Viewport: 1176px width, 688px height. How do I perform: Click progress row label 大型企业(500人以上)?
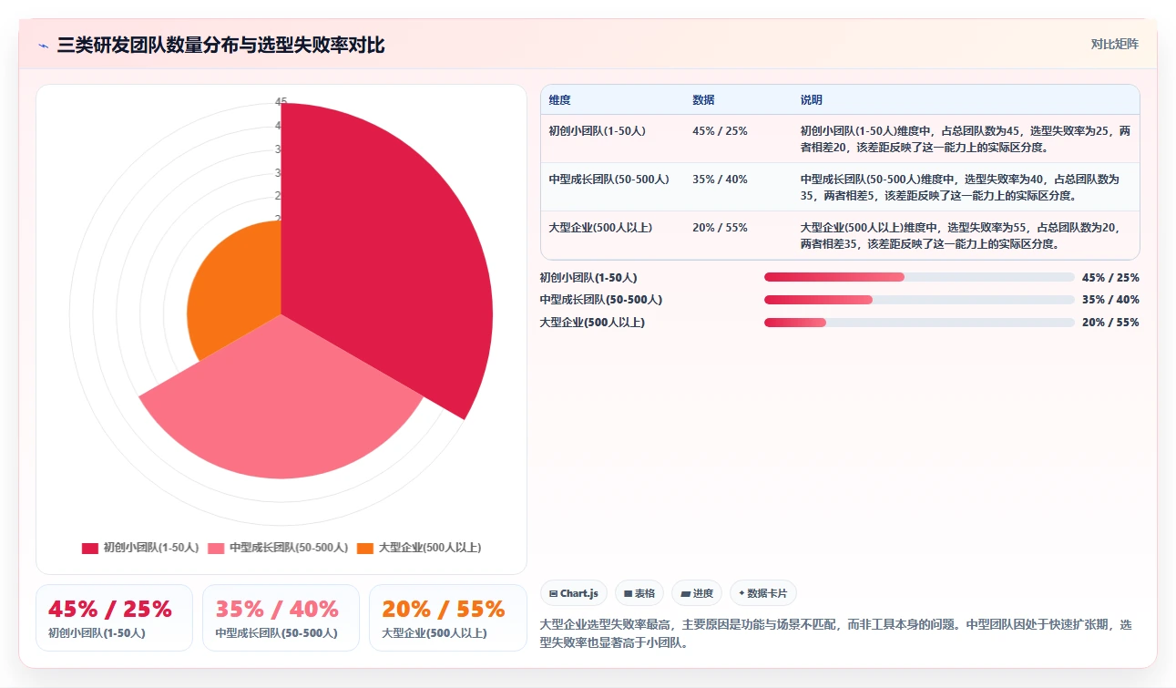click(x=592, y=323)
